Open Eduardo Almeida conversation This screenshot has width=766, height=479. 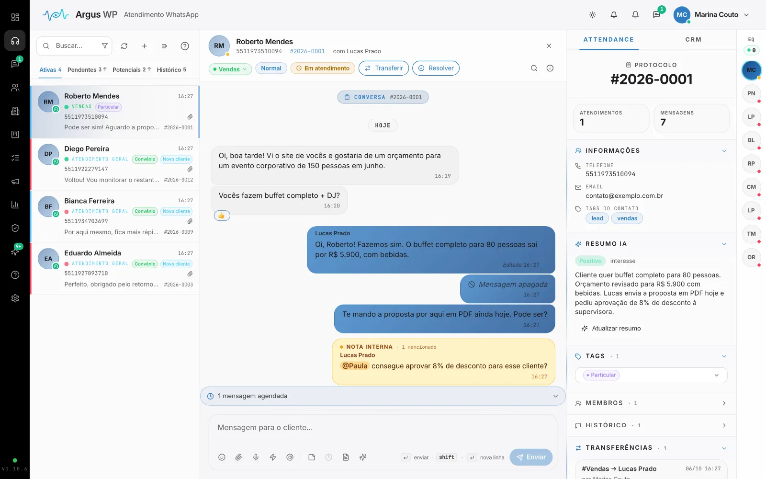pyautogui.click(x=115, y=268)
